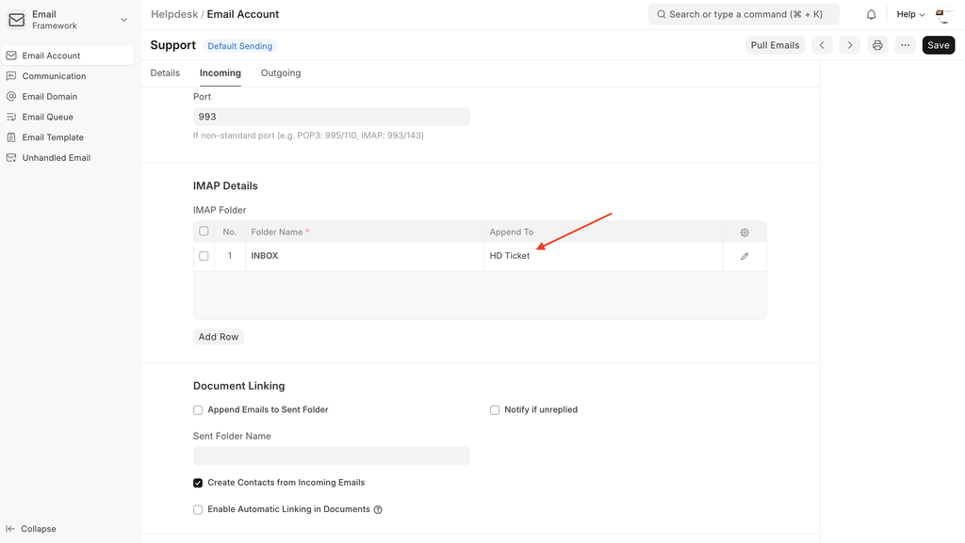Edit INBOX row with pencil icon
Image resolution: width=965 pixels, height=543 pixels.
(744, 256)
